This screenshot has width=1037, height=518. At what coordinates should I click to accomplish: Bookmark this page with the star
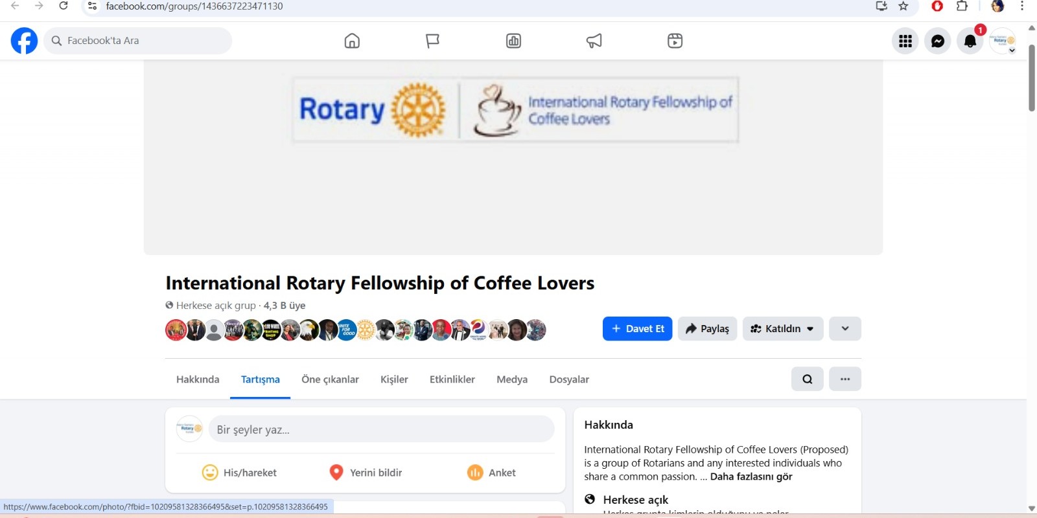pos(903,6)
